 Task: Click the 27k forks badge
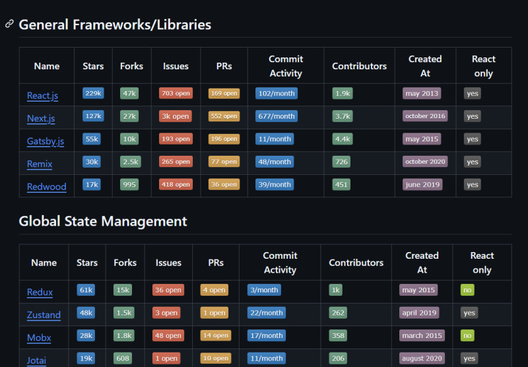tap(129, 116)
